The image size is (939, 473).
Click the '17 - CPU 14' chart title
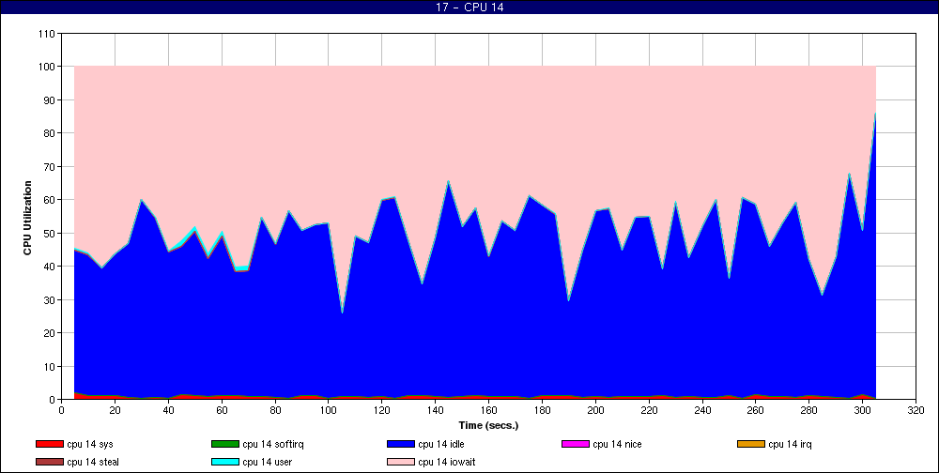point(469,8)
